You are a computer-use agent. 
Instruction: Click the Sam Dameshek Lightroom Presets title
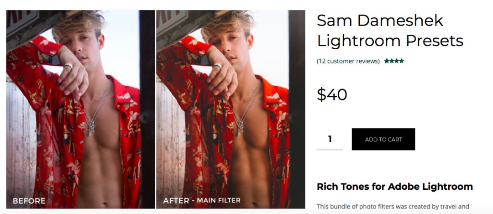coord(390,31)
